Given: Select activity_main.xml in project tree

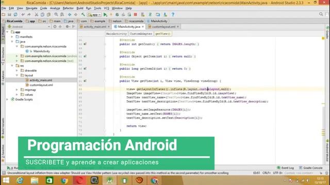Looking at the screenshot, I should click(x=41, y=80).
